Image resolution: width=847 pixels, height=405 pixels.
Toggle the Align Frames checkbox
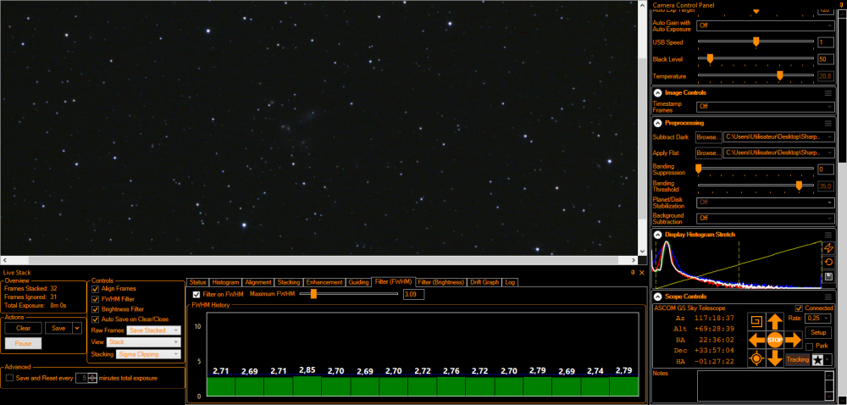click(x=96, y=289)
